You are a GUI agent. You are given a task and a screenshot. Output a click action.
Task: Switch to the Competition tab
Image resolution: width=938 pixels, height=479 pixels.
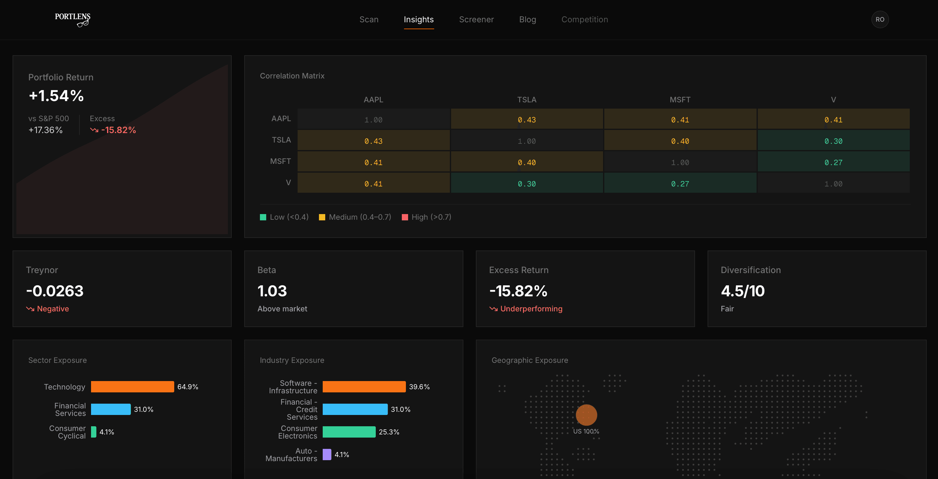[x=585, y=19]
